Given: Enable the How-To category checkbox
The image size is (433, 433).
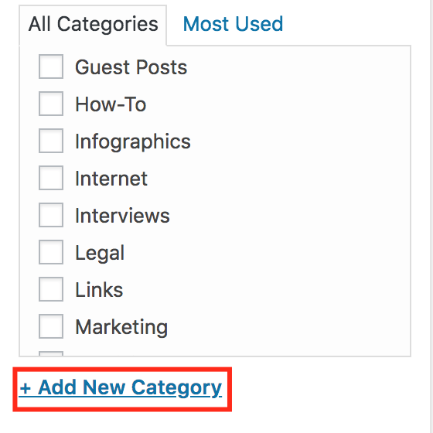Looking at the screenshot, I should 51,104.
